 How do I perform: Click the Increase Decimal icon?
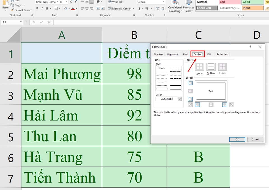(x=158, y=8)
